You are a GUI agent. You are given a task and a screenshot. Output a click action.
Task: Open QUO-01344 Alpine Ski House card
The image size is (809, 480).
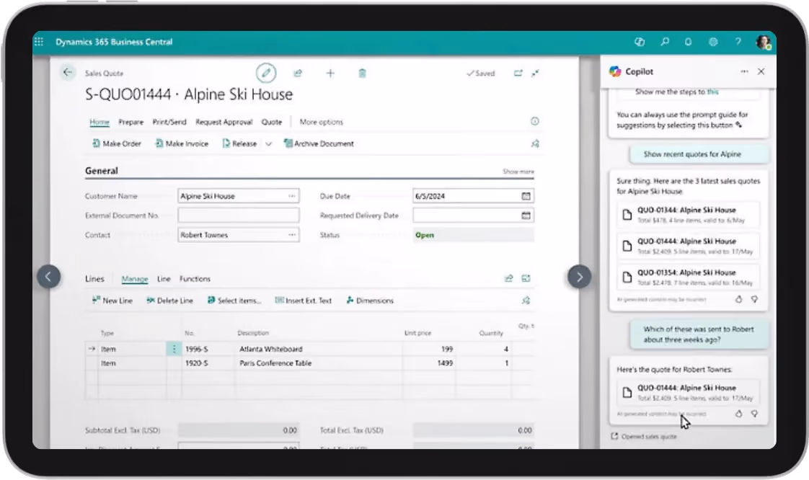point(689,215)
